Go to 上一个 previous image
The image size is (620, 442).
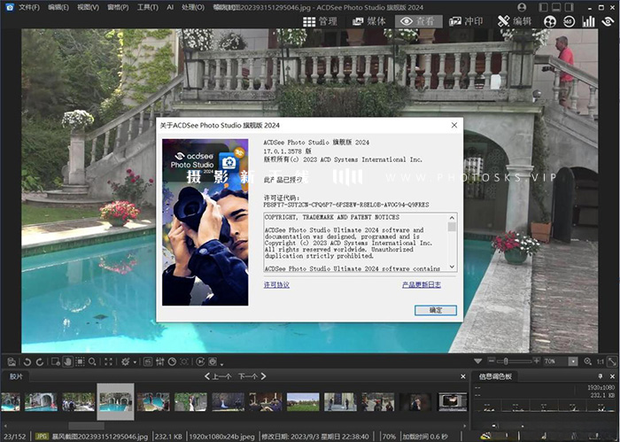[x=218, y=376]
